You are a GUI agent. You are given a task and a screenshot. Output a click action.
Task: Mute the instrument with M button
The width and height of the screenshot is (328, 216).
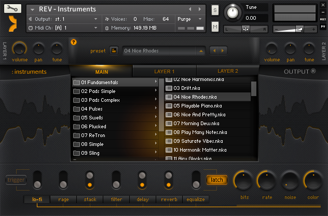click(x=215, y=27)
